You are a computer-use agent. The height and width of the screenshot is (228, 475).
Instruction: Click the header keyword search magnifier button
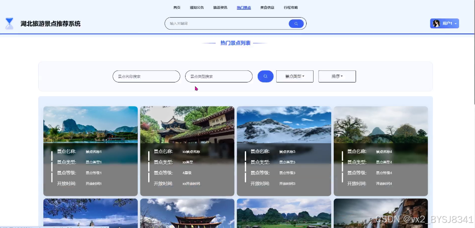point(296,24)
